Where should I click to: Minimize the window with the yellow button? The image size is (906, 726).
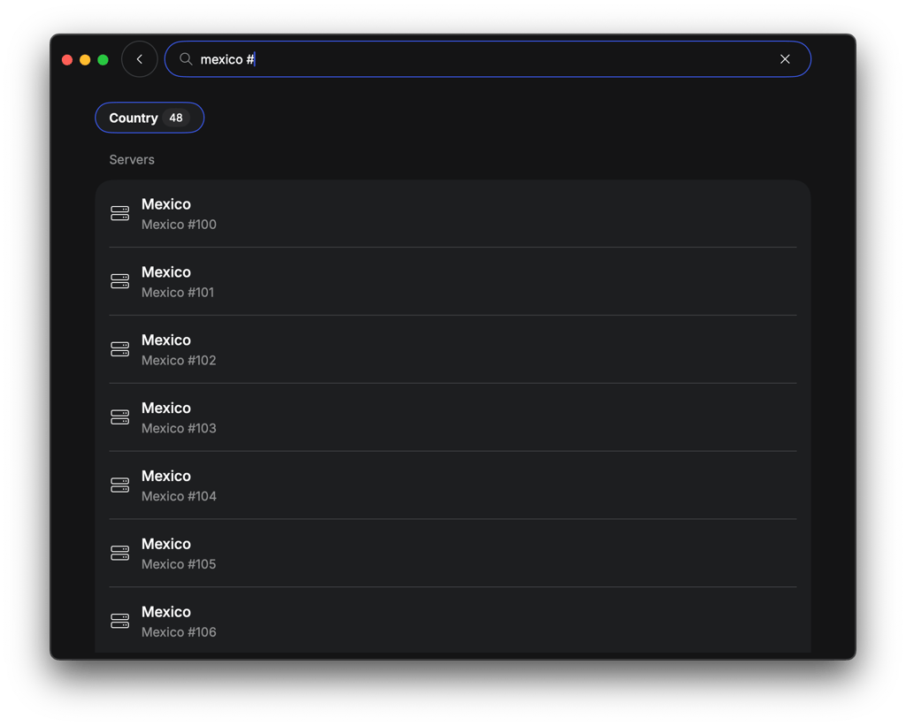coord(85,59)
